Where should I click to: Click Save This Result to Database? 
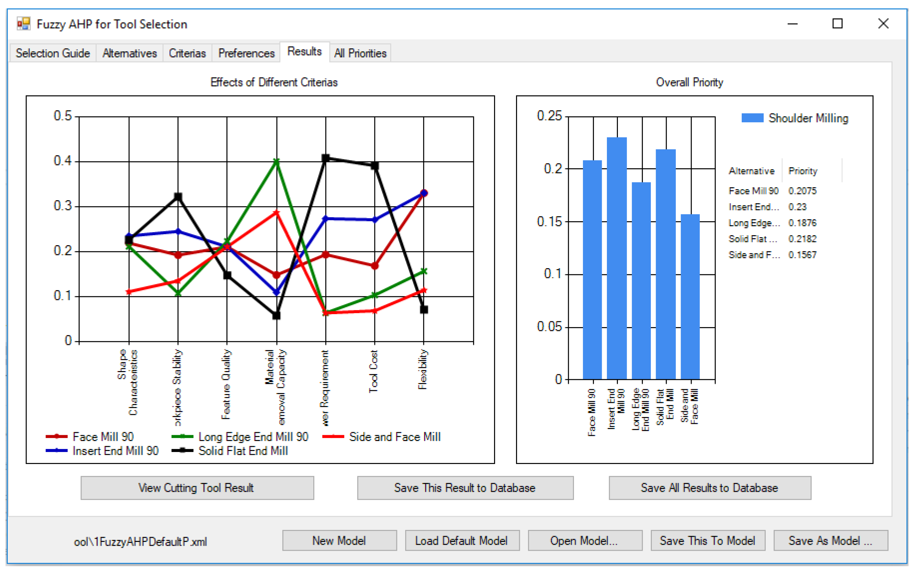465,488
